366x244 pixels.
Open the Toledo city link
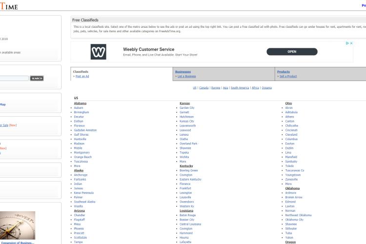[289, 166]
